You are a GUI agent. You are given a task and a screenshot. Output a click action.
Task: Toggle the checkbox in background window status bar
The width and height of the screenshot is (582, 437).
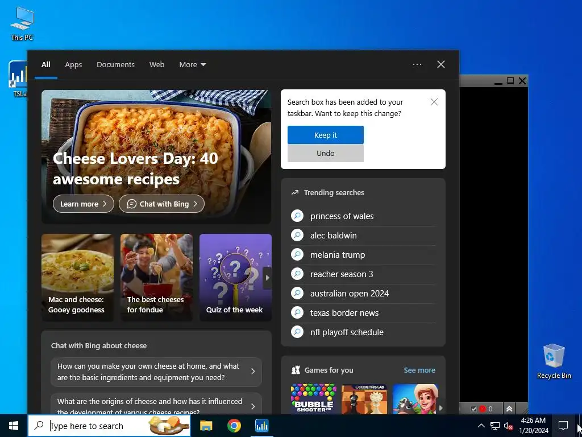click(473, 409)
